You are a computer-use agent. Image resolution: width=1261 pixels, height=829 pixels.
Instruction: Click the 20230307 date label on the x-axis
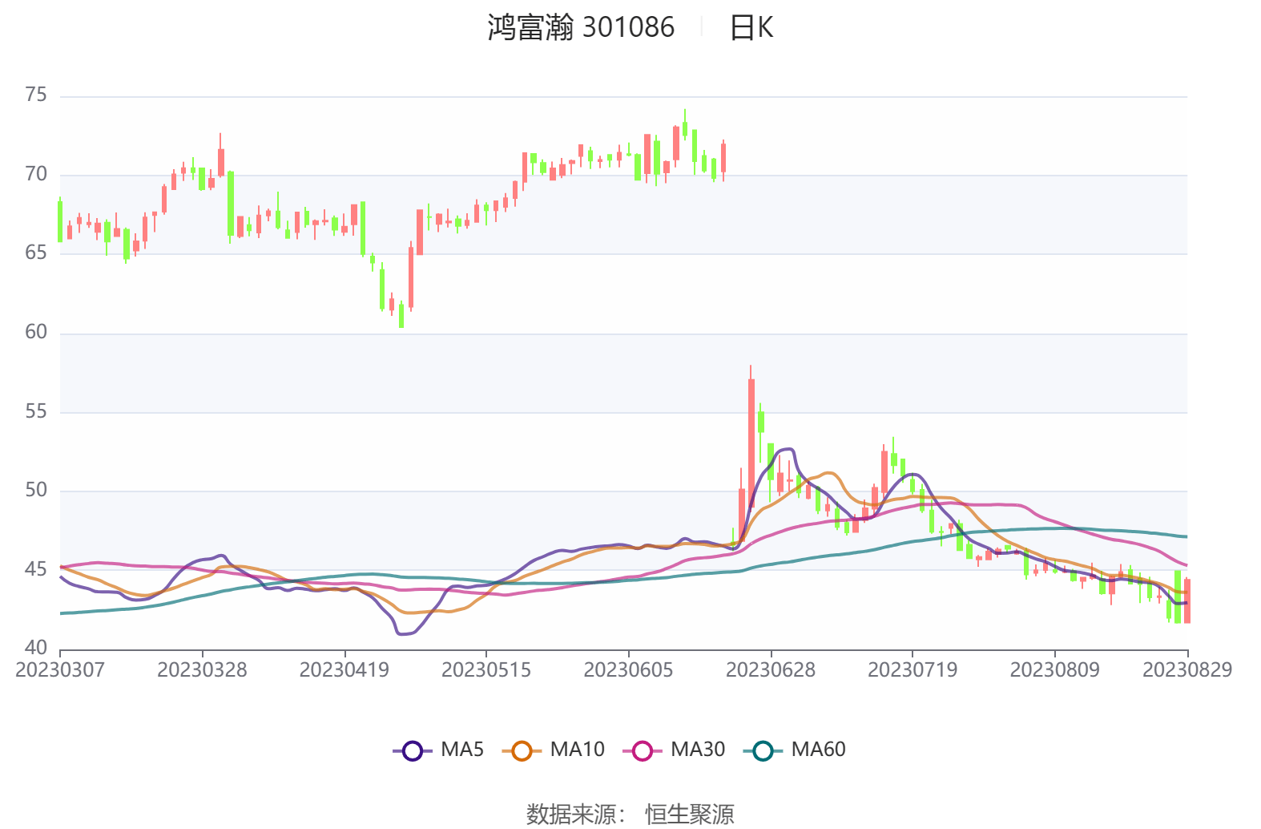coord(60,669)
